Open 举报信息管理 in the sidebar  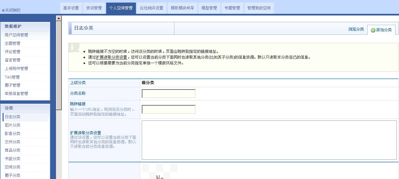coord(17,94)
